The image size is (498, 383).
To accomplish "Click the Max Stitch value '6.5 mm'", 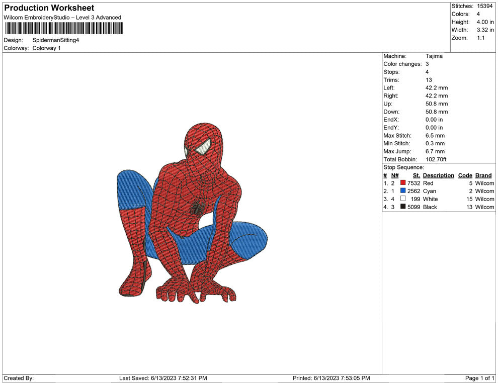I will [x=435, y=136].
